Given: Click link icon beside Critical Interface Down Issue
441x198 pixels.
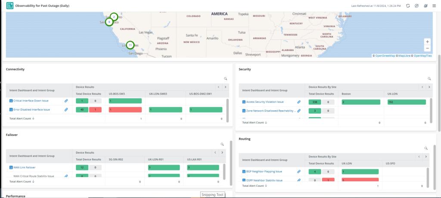Looking at the screenshot, I should pyautogui.click(x=66, y=101).
